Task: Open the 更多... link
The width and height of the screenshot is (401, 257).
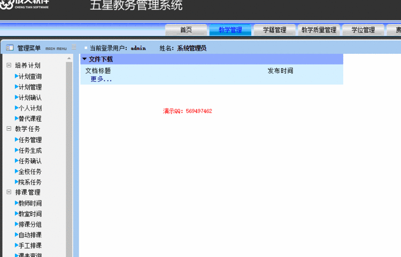Action: (101, 79)
